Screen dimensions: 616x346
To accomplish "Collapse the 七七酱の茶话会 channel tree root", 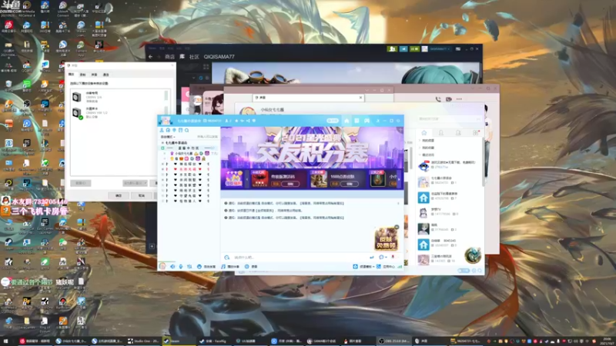I will (163, 143).
